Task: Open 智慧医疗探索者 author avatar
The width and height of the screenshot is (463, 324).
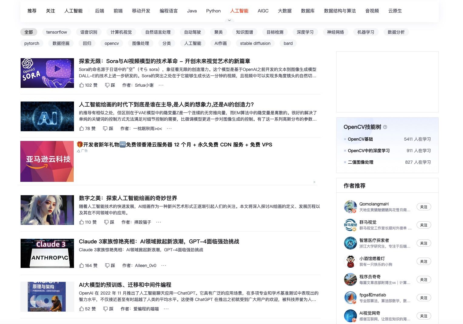Action: click(350, 243)
